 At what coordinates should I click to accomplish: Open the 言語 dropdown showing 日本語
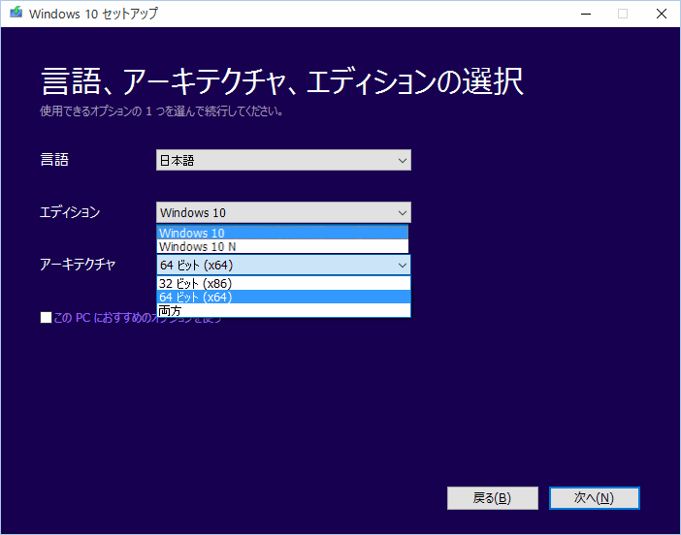283,160
